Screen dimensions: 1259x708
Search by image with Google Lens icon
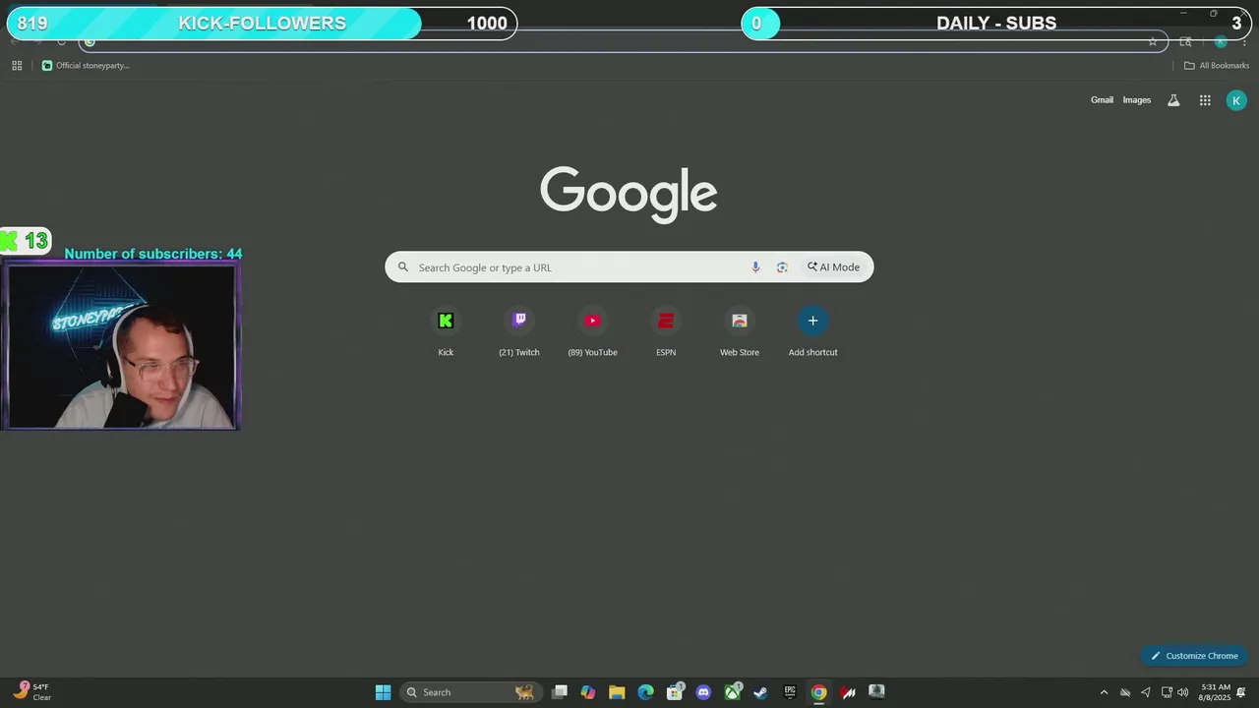[782, 267]
